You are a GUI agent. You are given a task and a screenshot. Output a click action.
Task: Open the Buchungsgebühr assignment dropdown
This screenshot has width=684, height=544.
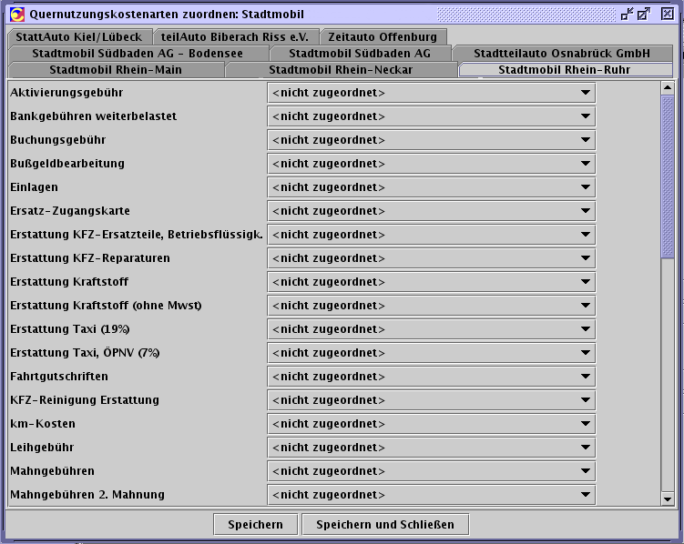pos(431,140)
